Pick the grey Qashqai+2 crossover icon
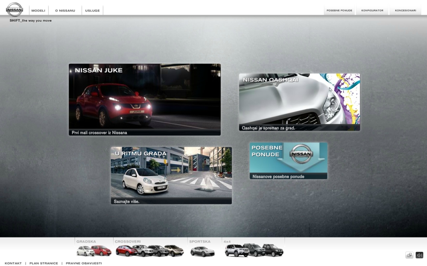Image resolution: width=427 pixels, height=266 pixels. (x=159, y=251)
